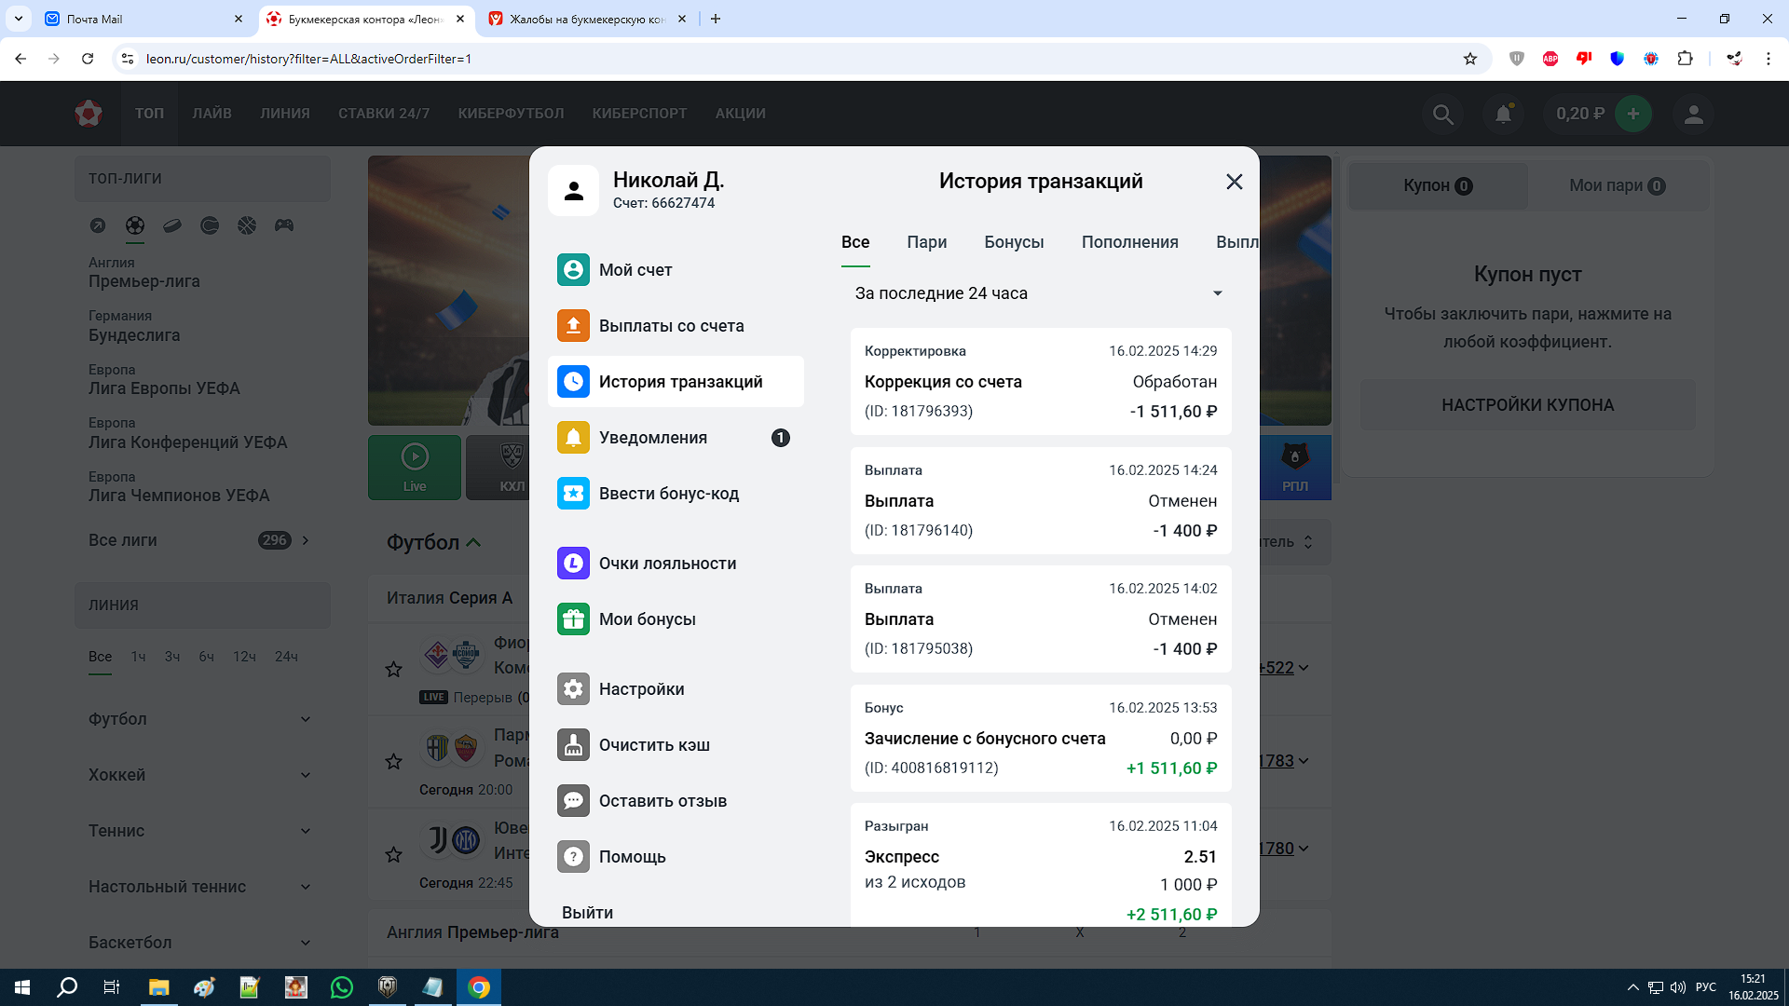The width and height of the screenshot is (1789, 1006).
Task: Click the site search magnifier icon
Action: coord(1442,114)
